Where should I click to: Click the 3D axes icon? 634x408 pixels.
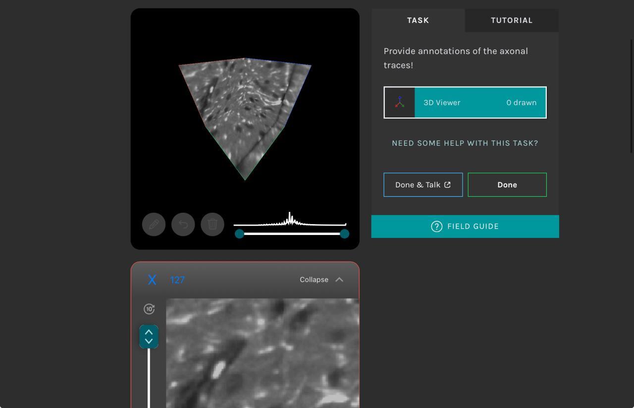pos(400,103)
